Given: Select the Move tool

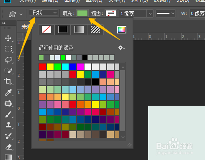Looking at the screenshot, I should pyautogui.click(x=8, y=38).
